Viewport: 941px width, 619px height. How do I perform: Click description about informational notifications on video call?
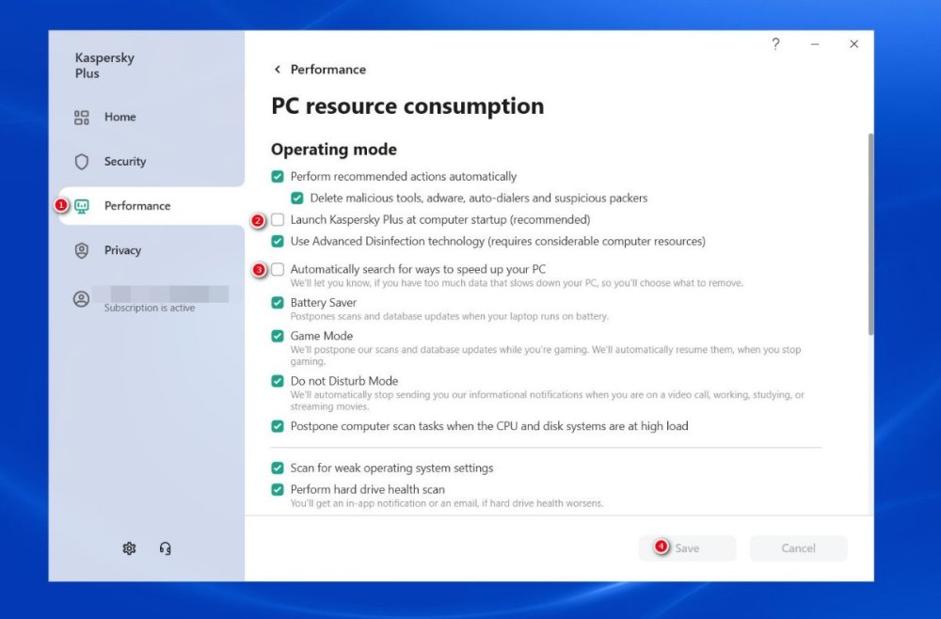coord(548,400)
